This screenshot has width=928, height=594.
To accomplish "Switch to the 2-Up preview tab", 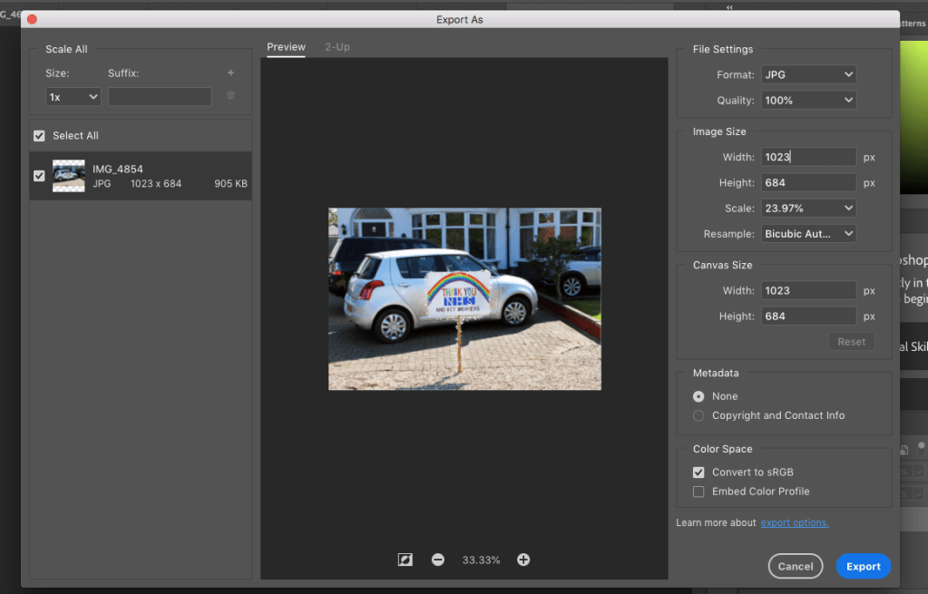I will [x=337, y=47].
